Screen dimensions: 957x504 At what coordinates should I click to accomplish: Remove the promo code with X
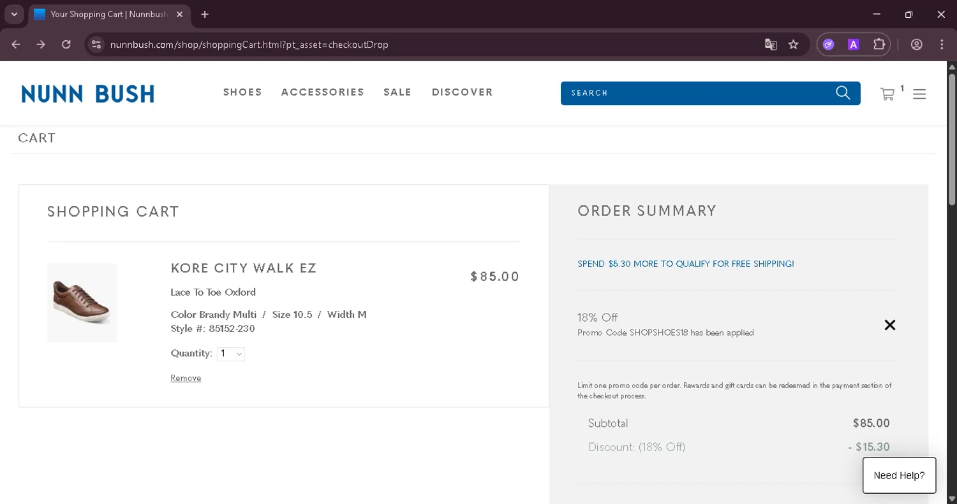[890, 325]
